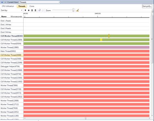
Task: Click the horizontal scrollbar left arrow
Action: [x=25, y=118]
